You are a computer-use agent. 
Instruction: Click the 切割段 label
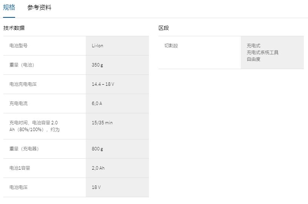[x=171, y=46]
